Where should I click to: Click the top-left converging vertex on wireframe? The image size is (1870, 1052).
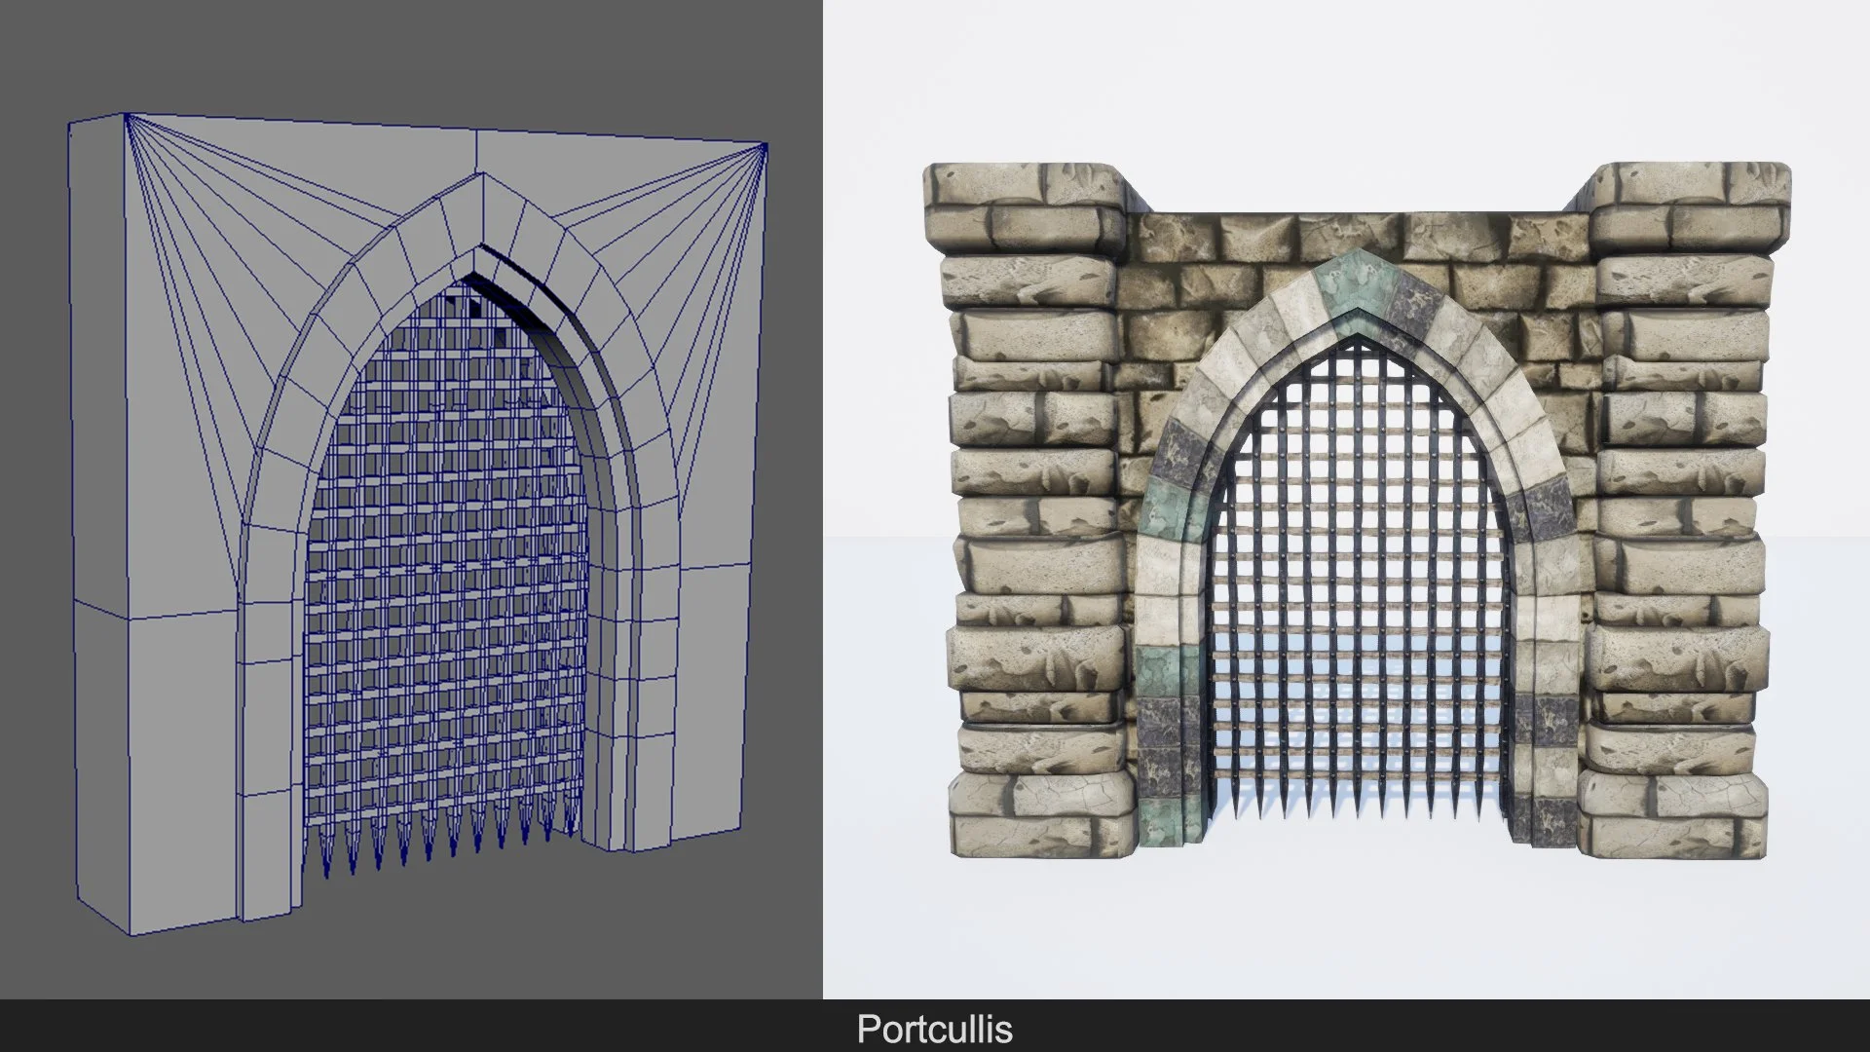[127, 116]
